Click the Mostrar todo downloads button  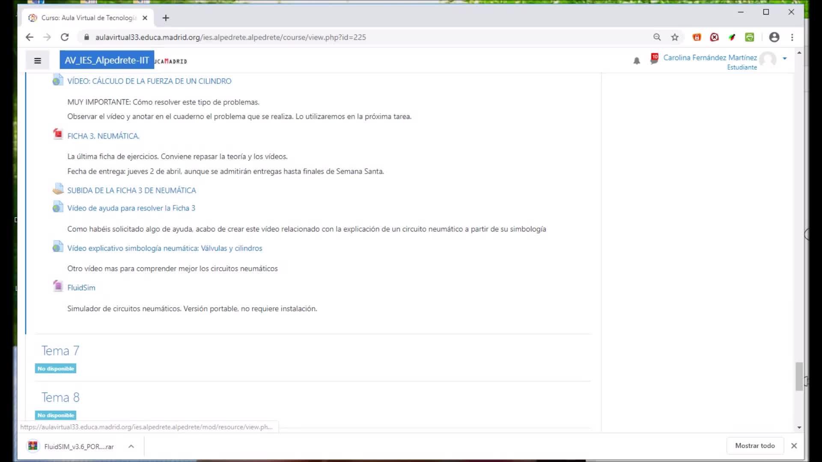(x=755, y=446)
